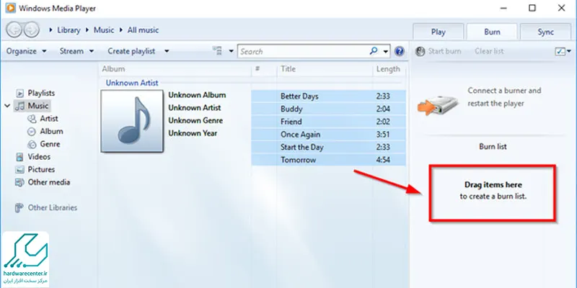The height and width of the screenshot is (288, 577).
Task: Click the Genre icon in navigation tree
Action: coord(32,145)
